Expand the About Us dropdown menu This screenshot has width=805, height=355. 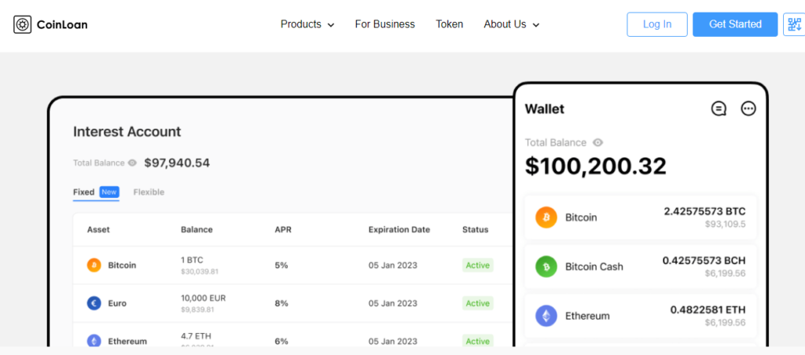pos(511,24)
